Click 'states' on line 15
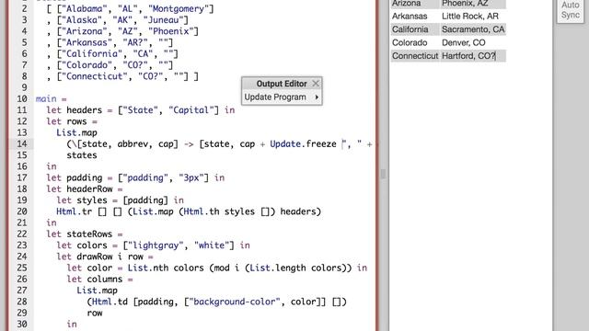This screenshot has height=331, width=589. coord(82,155)
